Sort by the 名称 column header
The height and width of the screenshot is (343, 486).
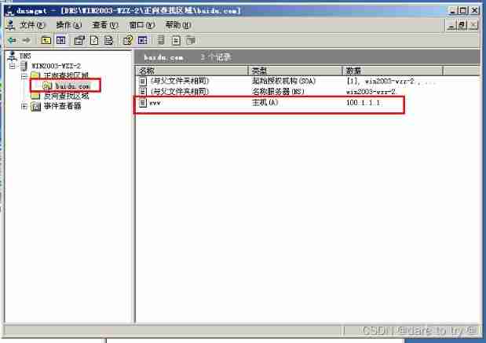(x=192, y=71)
